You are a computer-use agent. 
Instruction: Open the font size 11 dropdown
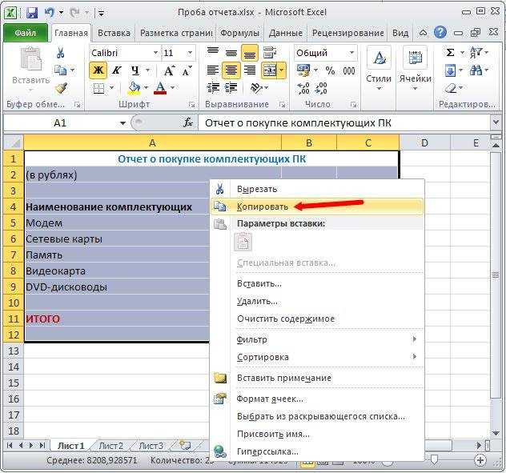click(x=190, y=53)
